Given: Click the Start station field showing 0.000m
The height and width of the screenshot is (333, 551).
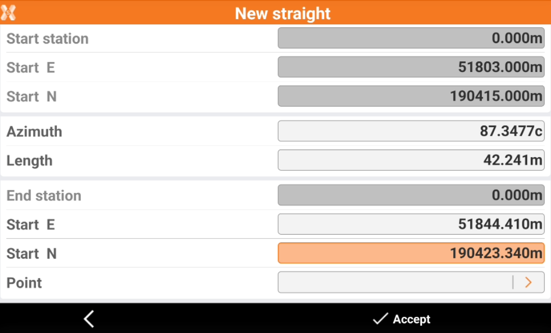Looking at the screenshot, I should (411, 39).
